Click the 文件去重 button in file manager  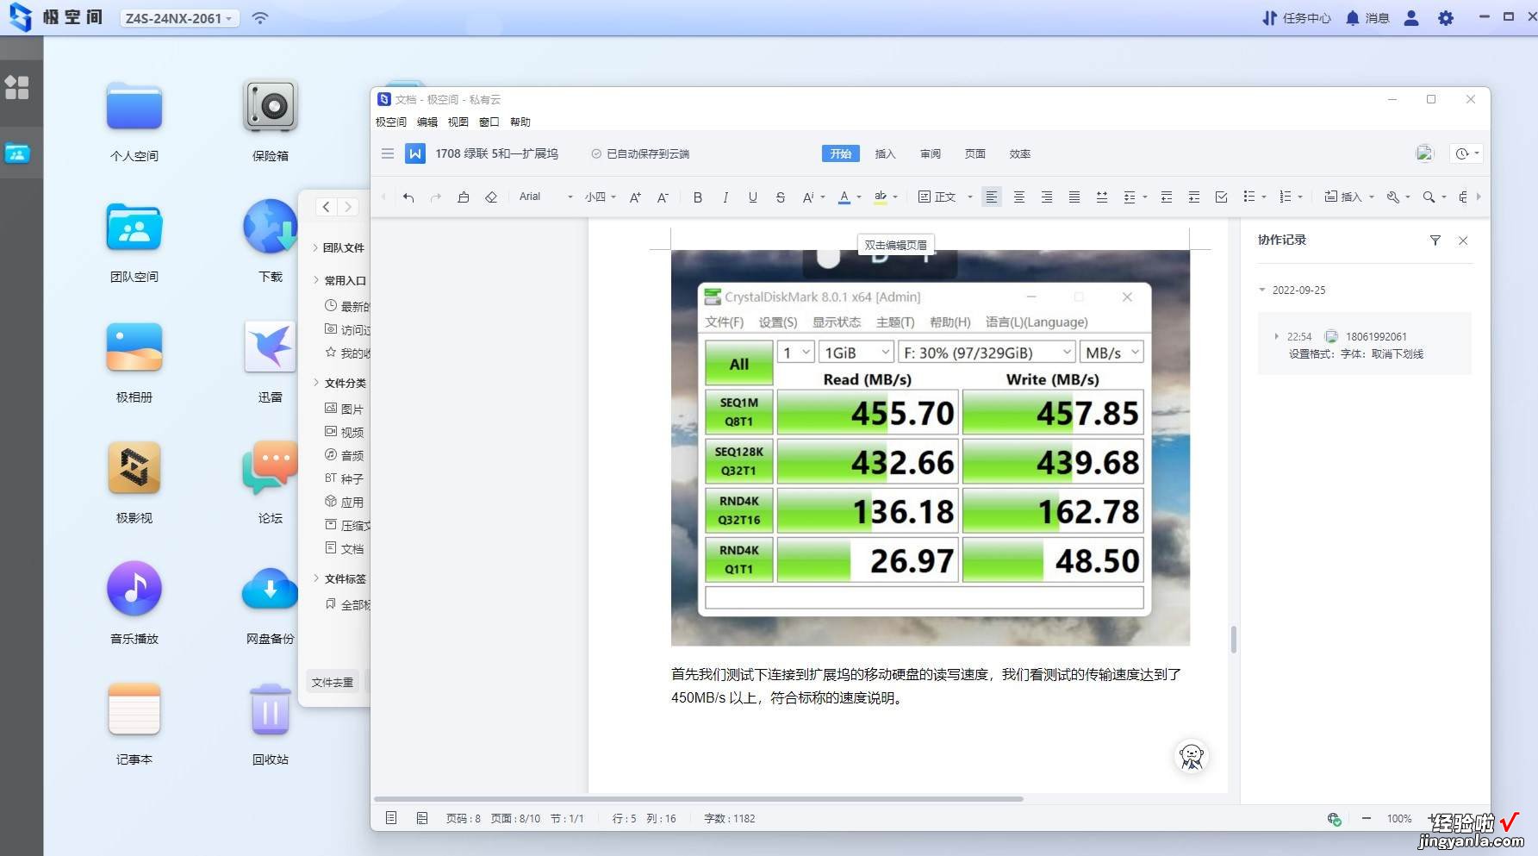tap(333, 682)
